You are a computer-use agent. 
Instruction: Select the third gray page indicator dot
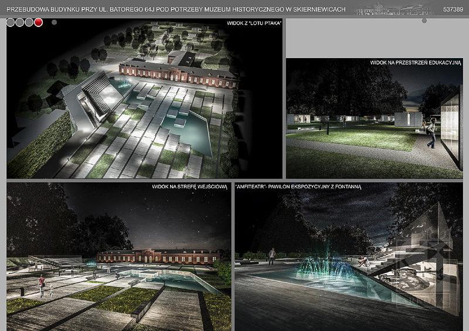pos(29,22)
